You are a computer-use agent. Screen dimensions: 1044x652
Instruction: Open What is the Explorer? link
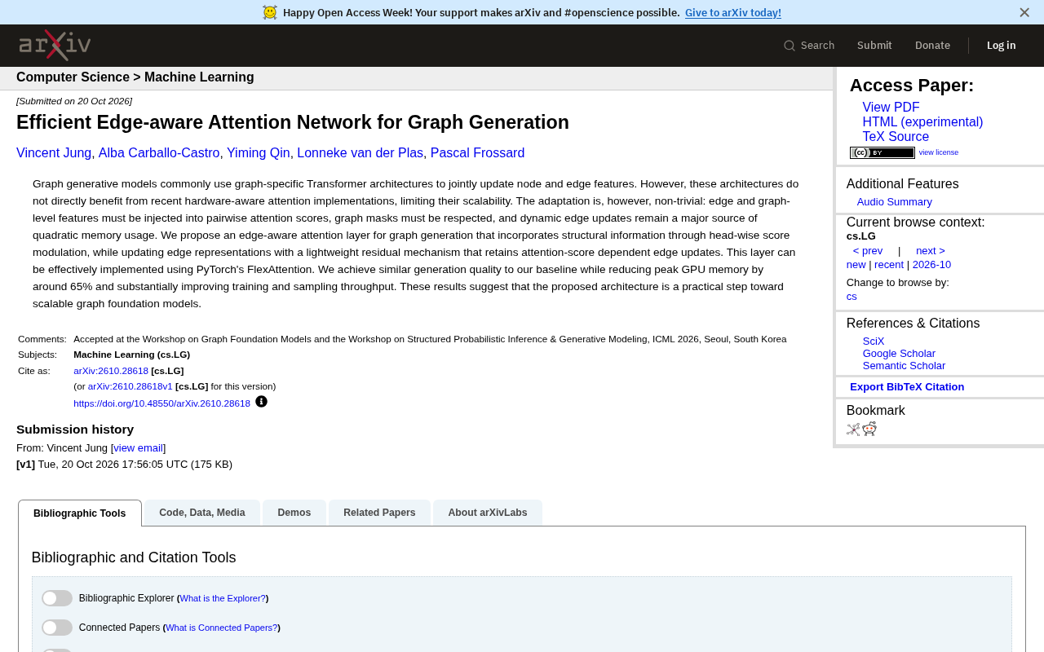point(223,598)
